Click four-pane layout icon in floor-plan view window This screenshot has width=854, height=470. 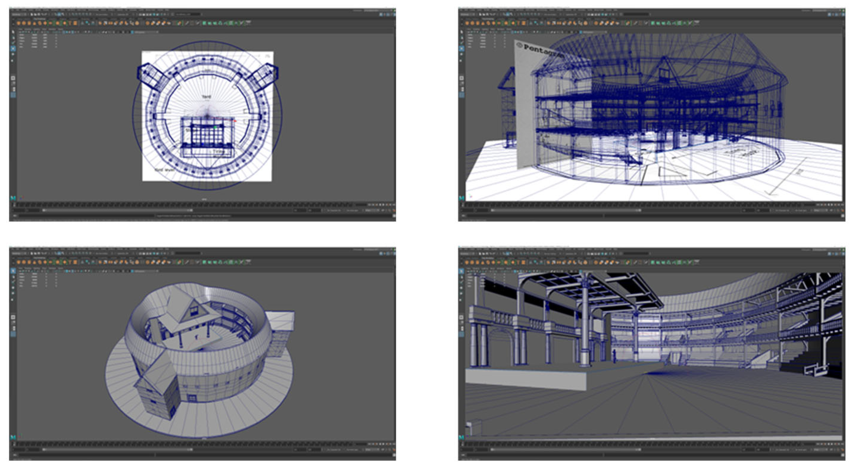click(13, 84)
